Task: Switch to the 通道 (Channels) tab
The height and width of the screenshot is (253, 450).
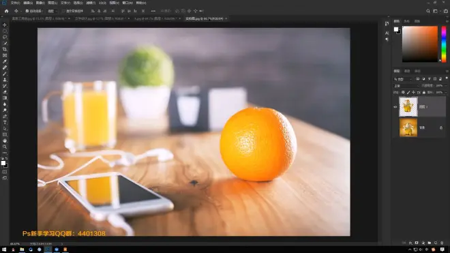Action: (x=407, y=71)
